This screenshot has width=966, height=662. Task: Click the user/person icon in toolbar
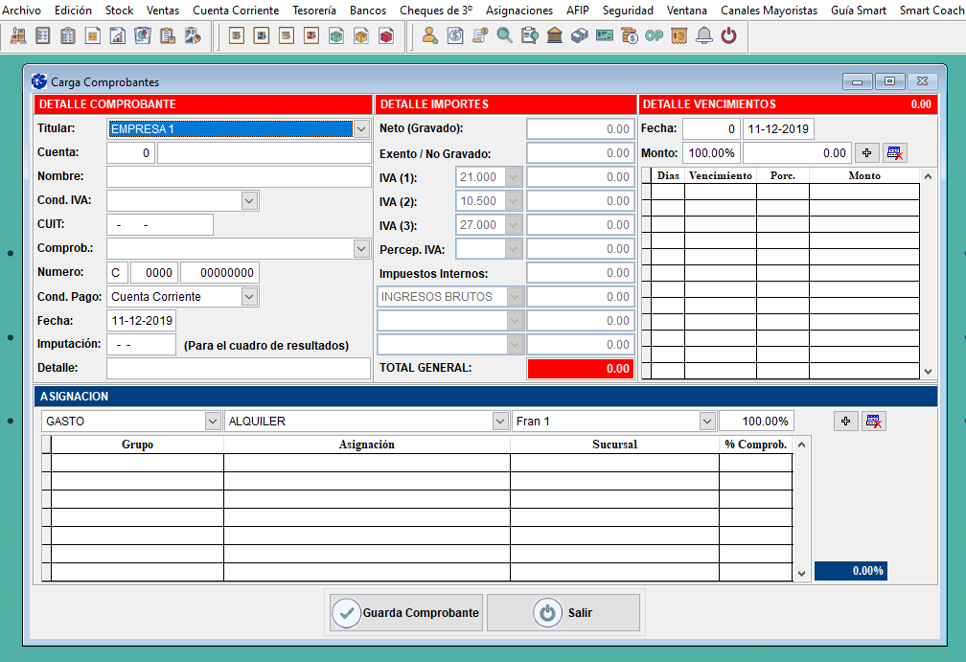tap(429, 36)
